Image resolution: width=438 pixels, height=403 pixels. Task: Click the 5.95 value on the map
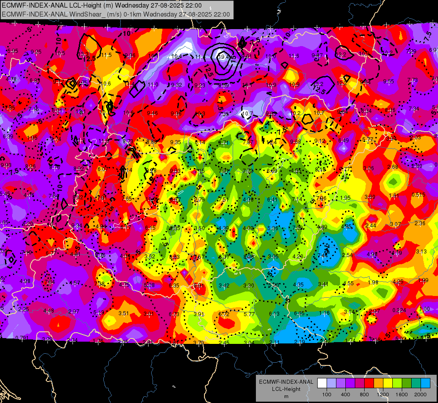pyautogui.click(x=13, y=51)
